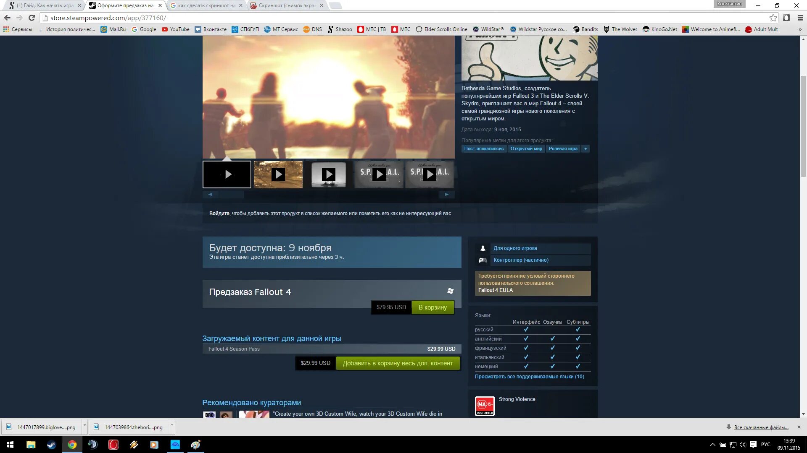807x453 pixels.
Task: Click the scroll left arrow below thumbnails
Action: (210, 194)
